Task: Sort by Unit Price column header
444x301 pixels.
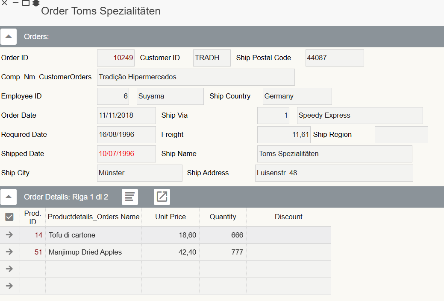Action: coord(170,217)
